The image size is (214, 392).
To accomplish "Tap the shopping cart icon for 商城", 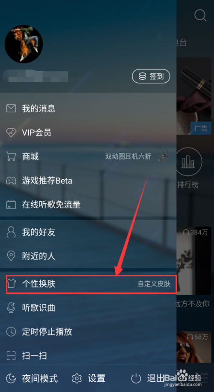I will pos(11,157).
